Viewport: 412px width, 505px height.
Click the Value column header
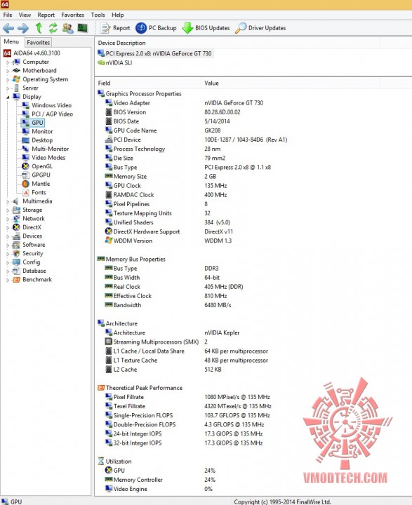point(291,83)
